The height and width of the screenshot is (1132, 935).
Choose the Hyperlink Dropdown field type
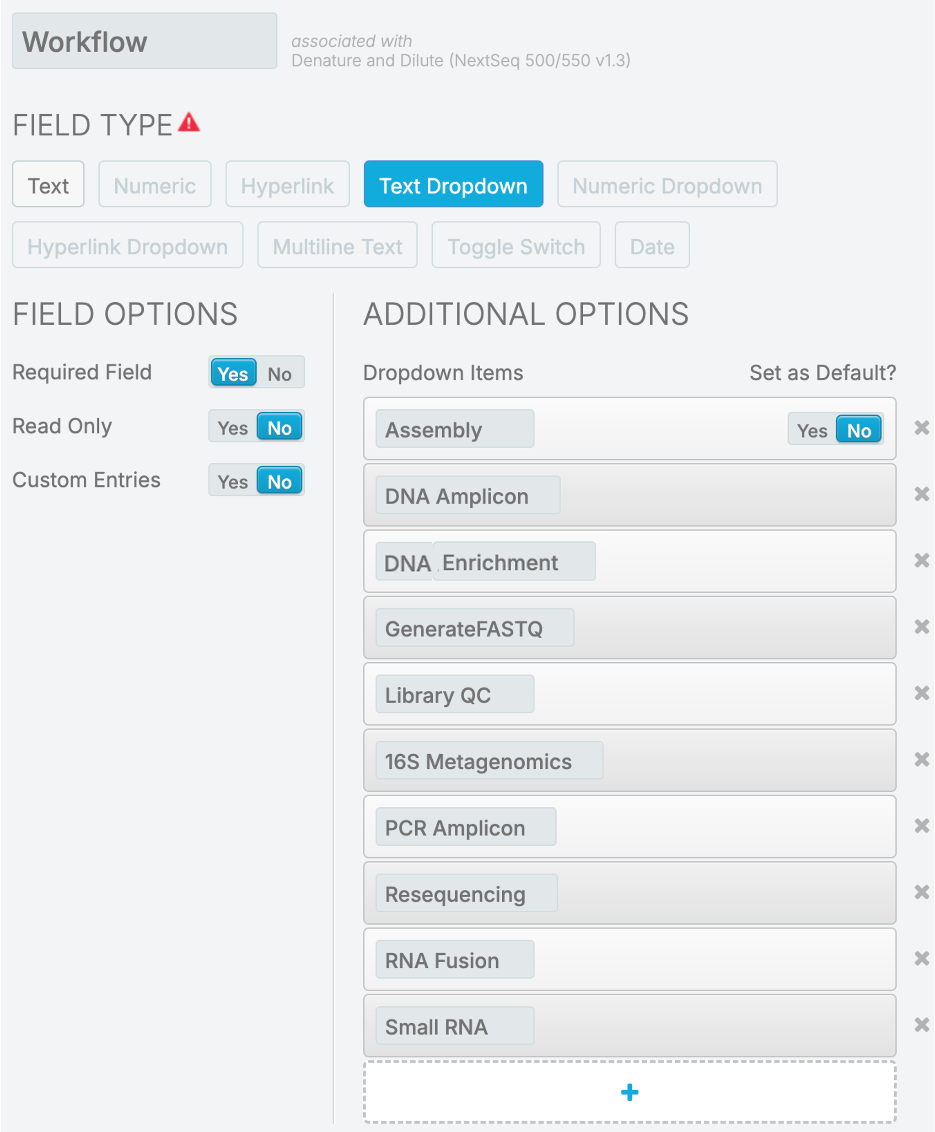pos(128,246)
